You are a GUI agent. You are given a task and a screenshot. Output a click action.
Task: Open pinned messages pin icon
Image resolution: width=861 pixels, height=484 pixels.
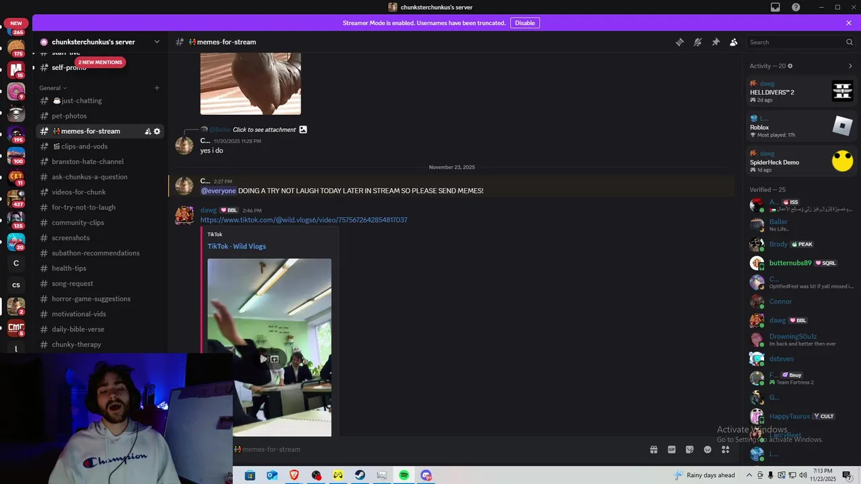716,42
